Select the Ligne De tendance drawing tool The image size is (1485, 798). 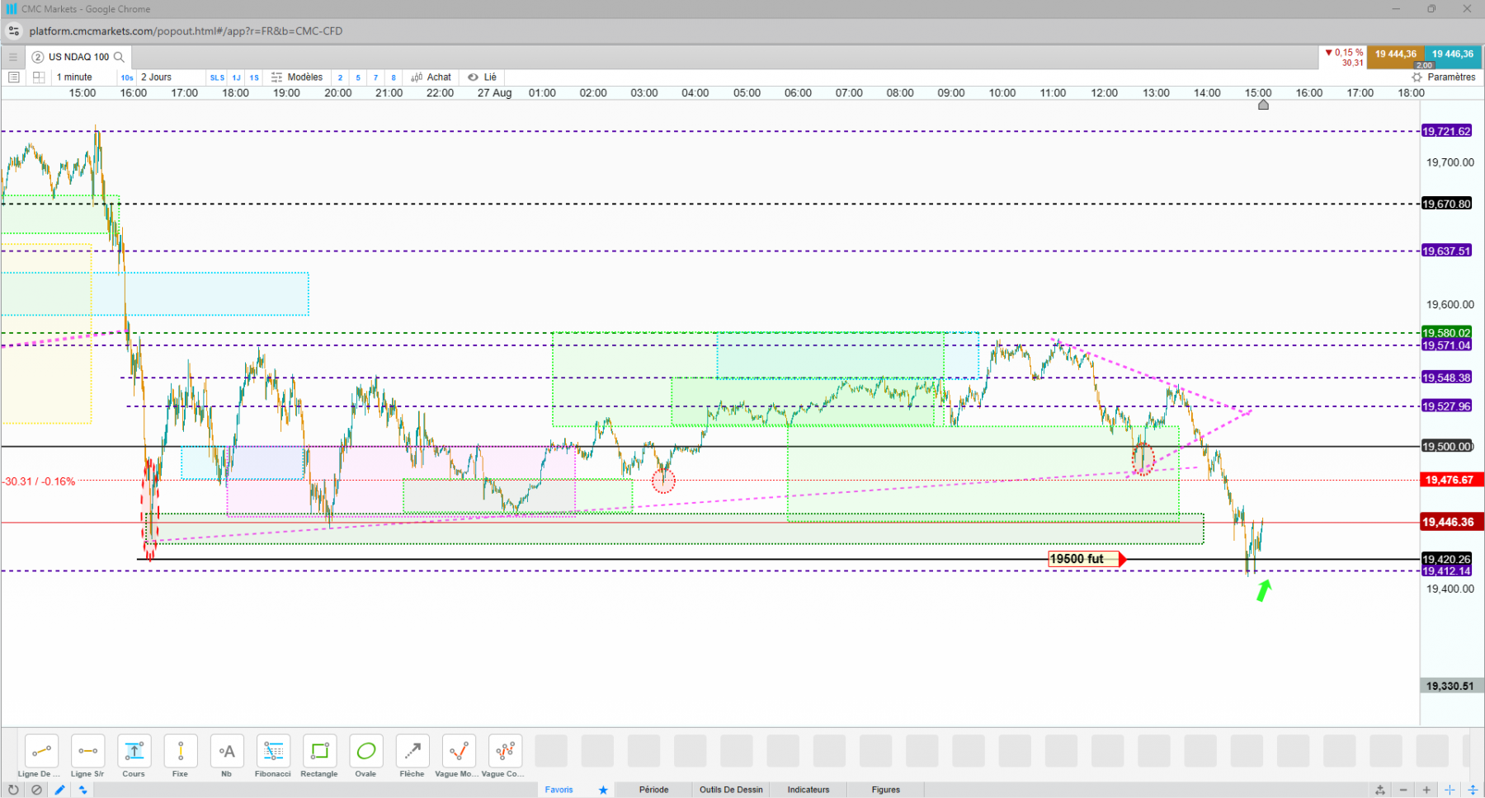pyautogui.click(x=41, y=751)
